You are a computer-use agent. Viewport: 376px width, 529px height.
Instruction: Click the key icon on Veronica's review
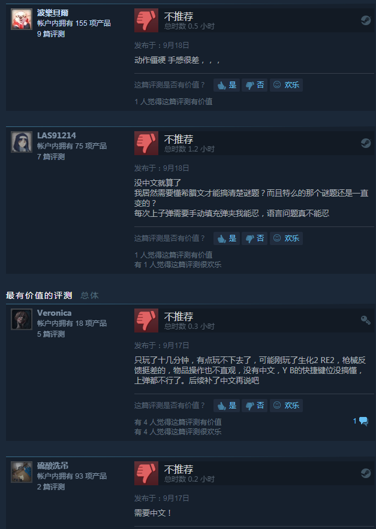(x=366, y=320)
